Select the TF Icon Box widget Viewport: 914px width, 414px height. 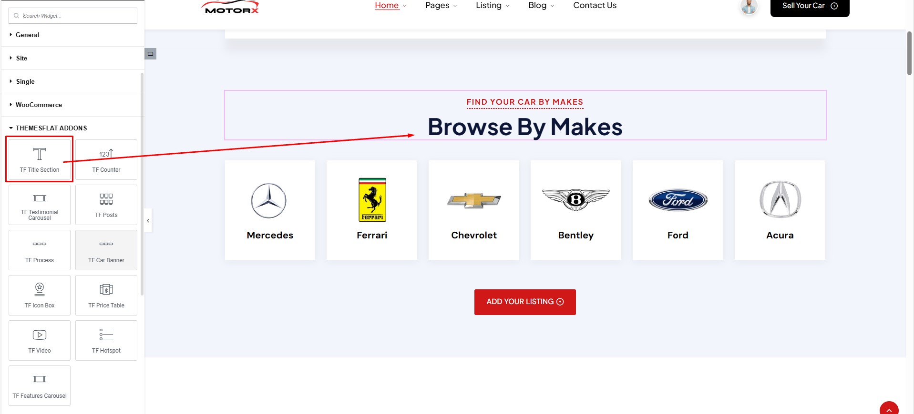[40, 295]
